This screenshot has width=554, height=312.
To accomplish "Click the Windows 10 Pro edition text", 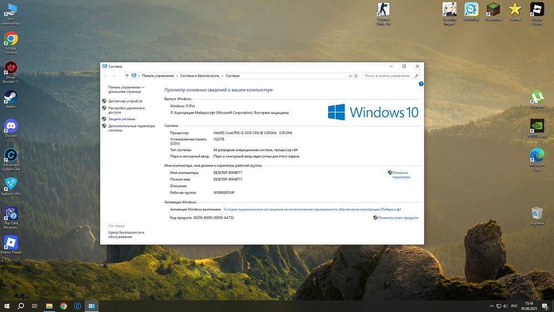I will click(182, 106).
